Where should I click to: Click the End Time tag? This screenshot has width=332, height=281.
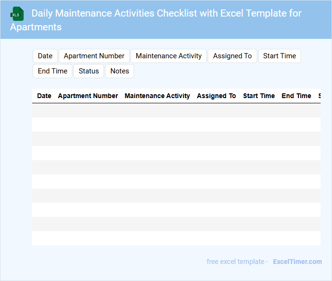click(x=52, y=71)
